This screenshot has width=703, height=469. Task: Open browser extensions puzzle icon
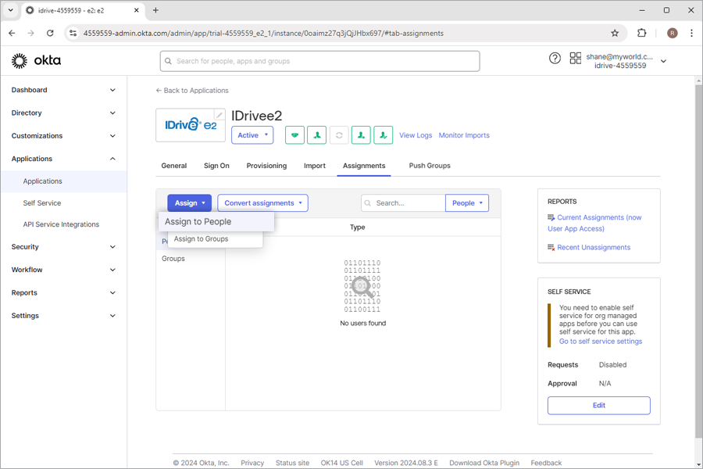point(641,33)
